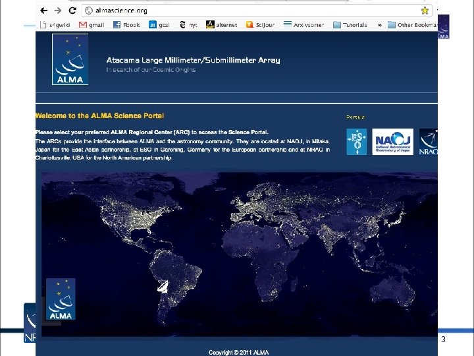Click the antenna dish marker in South America
This screenshot has width=474, height=356.
tap(163, 287)
